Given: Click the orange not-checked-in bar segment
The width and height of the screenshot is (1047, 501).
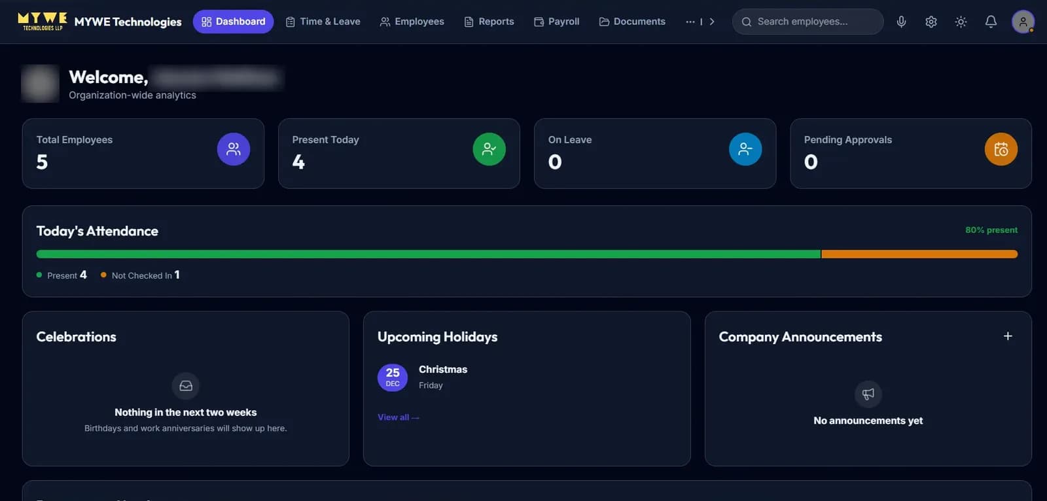Looking at the screenshot, I should (x=919, y=254).
